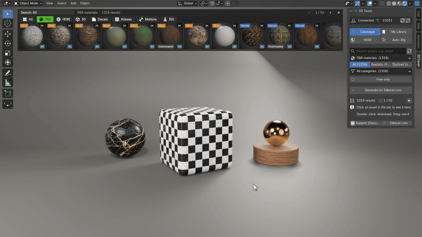The width and height of the screenshot is (422, 237).
Task: Switch to wireframe viewport shading
Action: tap(389, 4)
